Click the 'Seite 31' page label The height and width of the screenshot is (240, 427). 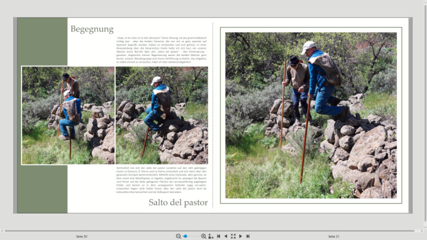pos(334,237)
